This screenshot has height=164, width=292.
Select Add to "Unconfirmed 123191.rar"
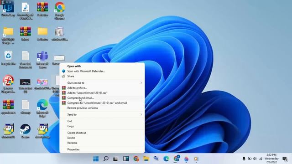pyautogui.click(x=87, y=93)
